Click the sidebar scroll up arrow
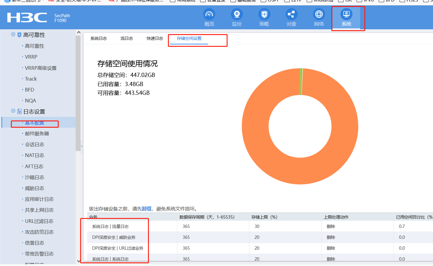The height and width of the screenshot is (266, 433). 79,32
